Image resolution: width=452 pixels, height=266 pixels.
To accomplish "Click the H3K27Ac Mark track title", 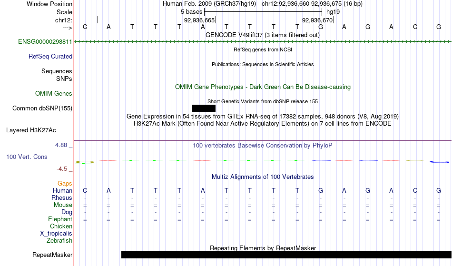I will point(263,124).
